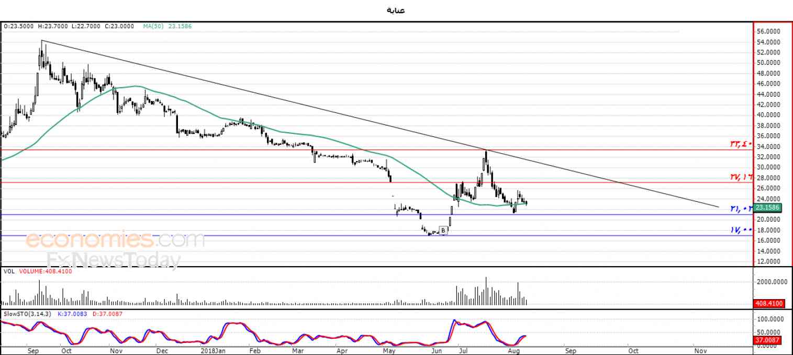Click the Aug date axis label
This screenshot has width=793, height=355.
click(x=514, y=350)
